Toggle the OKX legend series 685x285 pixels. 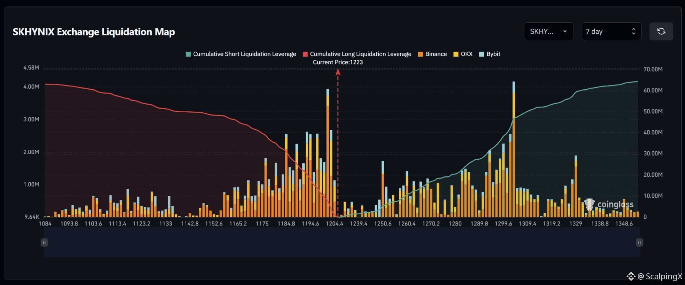(x=463, y=54)
